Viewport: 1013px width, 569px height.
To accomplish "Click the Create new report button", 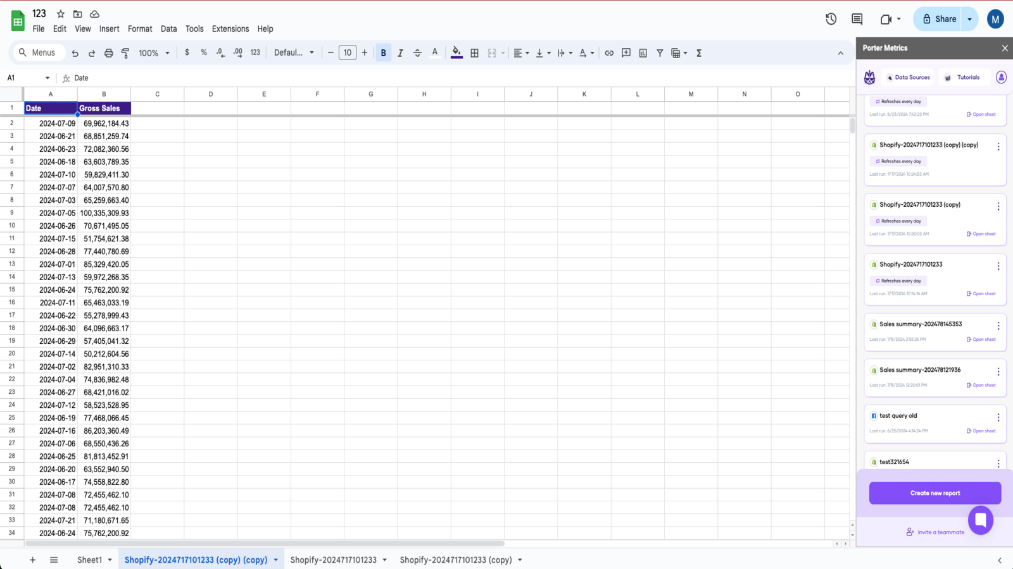I will [934, 493].
